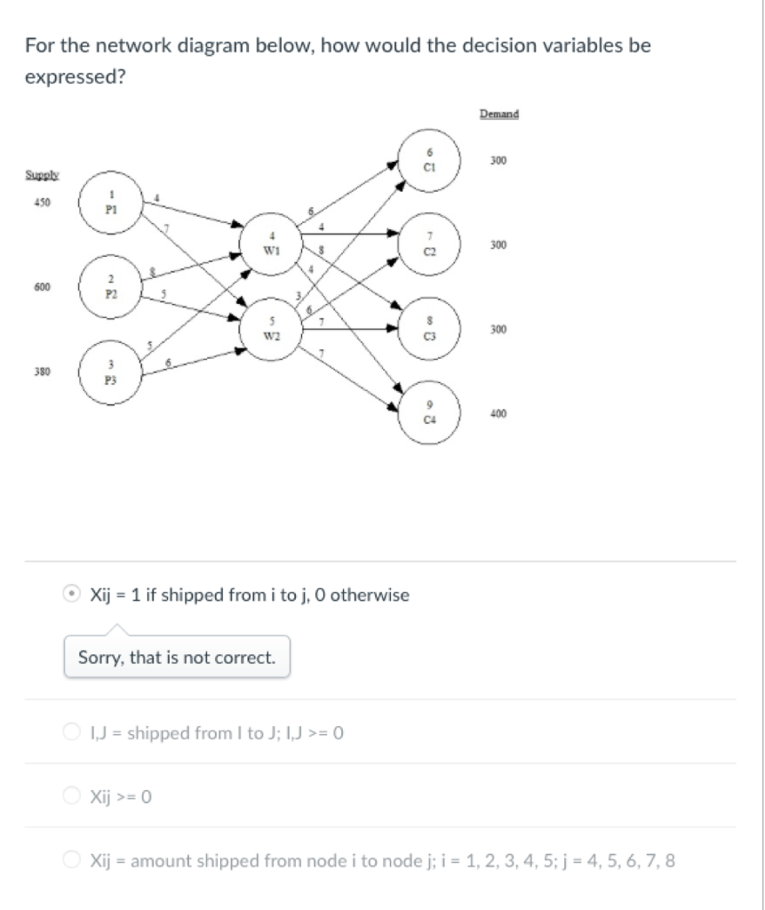Click the text 'Xij = 1 if shipped from i to j, 0 otherwise'

(250, 595)
